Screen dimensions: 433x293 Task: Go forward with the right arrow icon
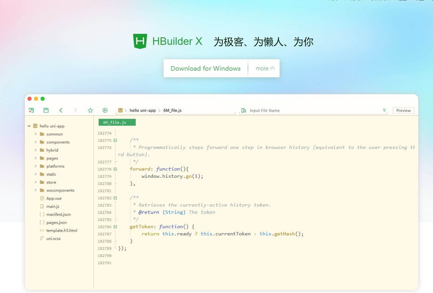coord(75,110)
